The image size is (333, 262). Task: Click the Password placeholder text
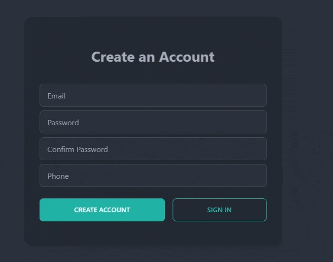(63, 122)
